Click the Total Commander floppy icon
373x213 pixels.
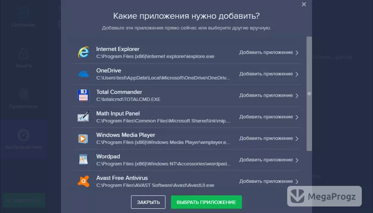point(83,95)
